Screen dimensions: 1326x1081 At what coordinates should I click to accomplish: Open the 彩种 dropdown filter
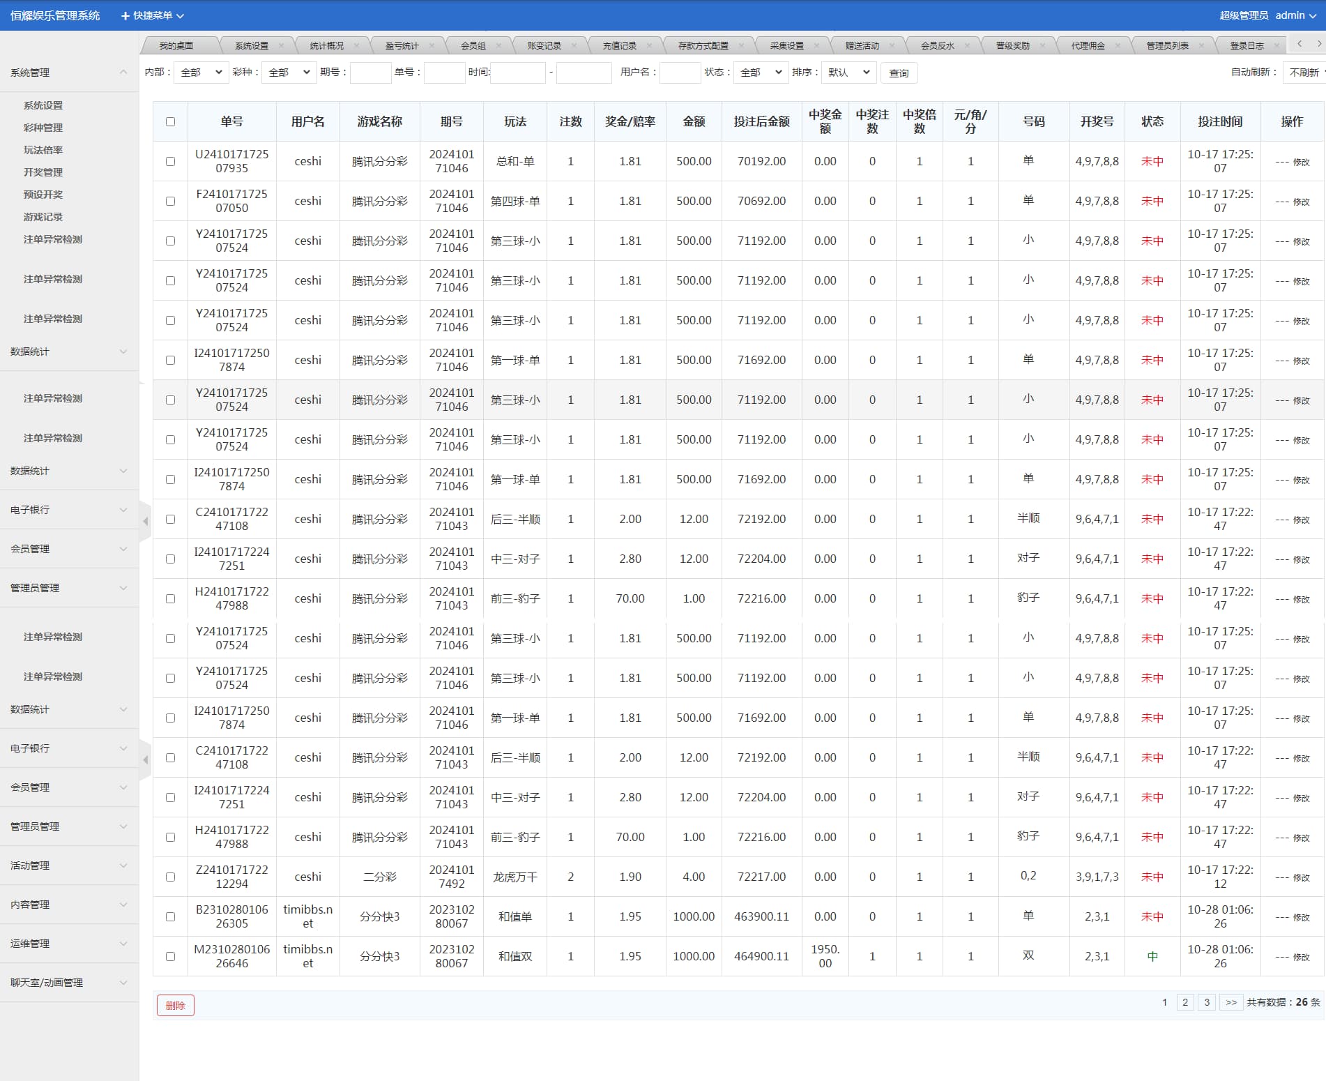[x=289, y=73]
